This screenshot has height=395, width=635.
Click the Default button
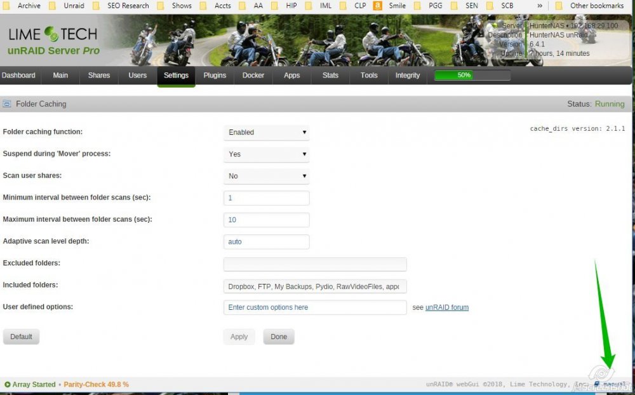coord(21,336)
